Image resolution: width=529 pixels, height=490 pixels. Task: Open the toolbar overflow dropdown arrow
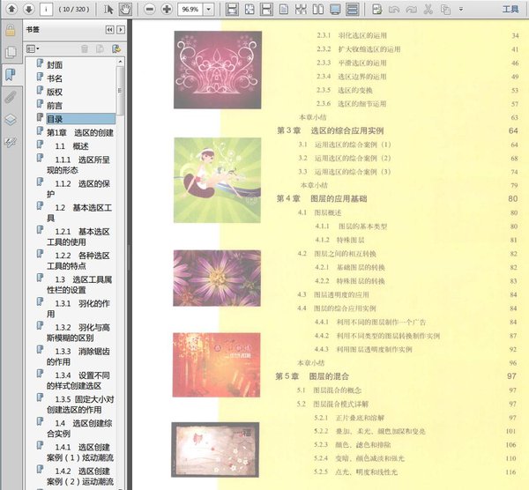coord(461,9)
